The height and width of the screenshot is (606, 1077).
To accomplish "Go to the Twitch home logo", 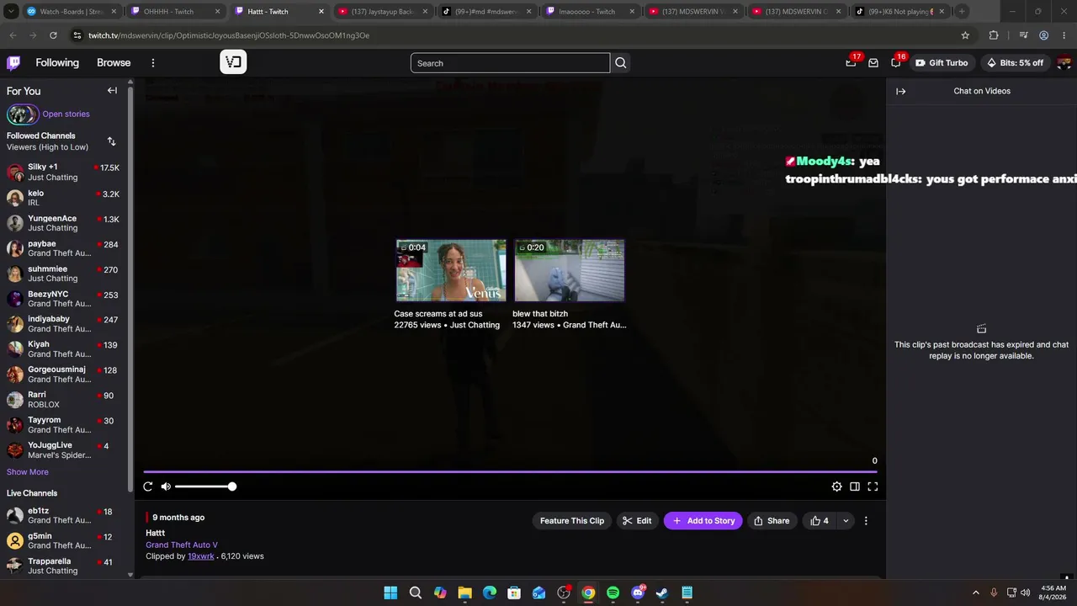I will pyautogui.click(x=13, y=63).
